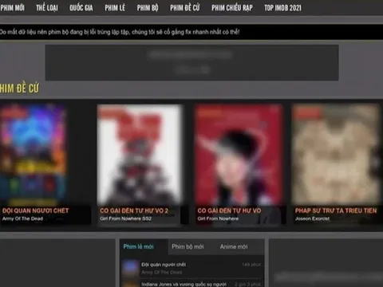383x287 pixels.
Task: Switch to Phim bộ mới tab
Action: 188,247
